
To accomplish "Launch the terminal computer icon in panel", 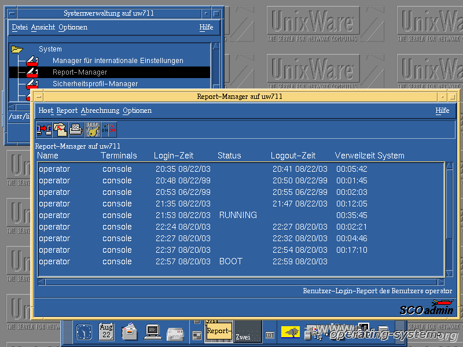I will pyautogui.click(x=153, y=332).
